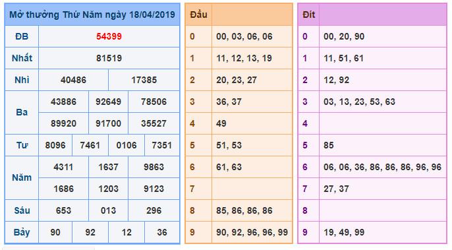Select Đít row values '03, 13, 23, 53, 63'
452x250 pixels.
pos(359,102)
